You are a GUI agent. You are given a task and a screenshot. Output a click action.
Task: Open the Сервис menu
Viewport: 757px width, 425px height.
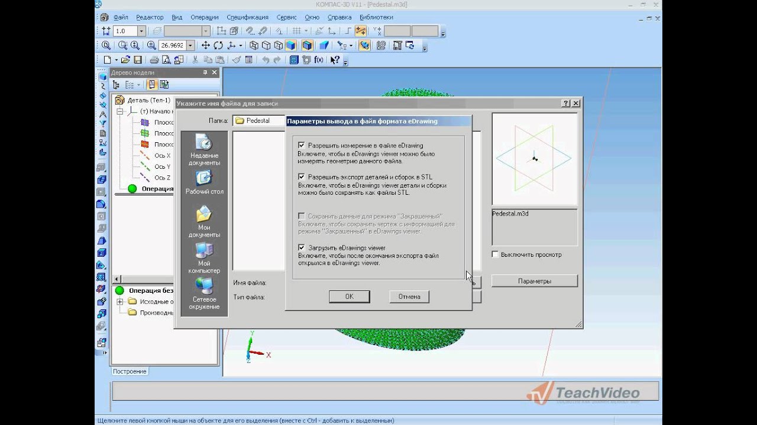[287, 17]
